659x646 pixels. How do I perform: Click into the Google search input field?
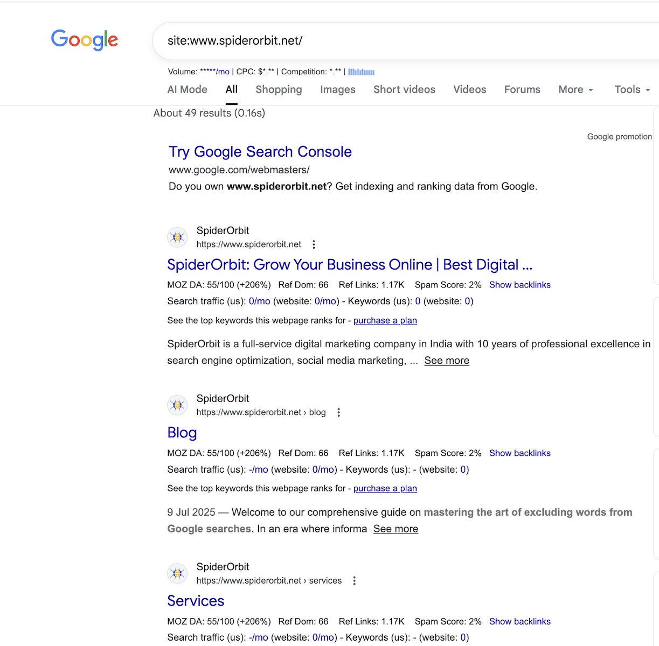click(x=404, y=41)
